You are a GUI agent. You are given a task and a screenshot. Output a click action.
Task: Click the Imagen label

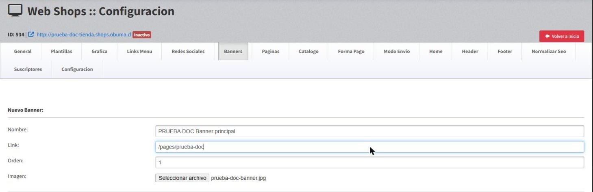(17, 176)
